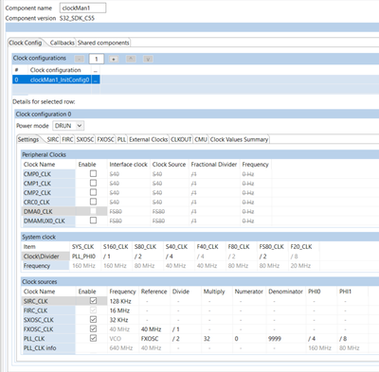Viewport: 379px width, 372px height.
Task: Open the SXOSC sub-tab
Action: pos(85,139)
